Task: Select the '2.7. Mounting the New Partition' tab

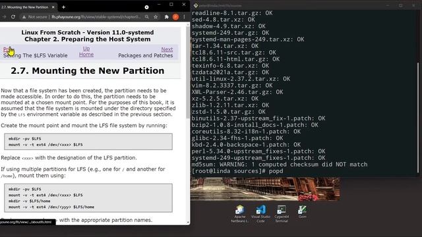Action: tap(27, 7)
